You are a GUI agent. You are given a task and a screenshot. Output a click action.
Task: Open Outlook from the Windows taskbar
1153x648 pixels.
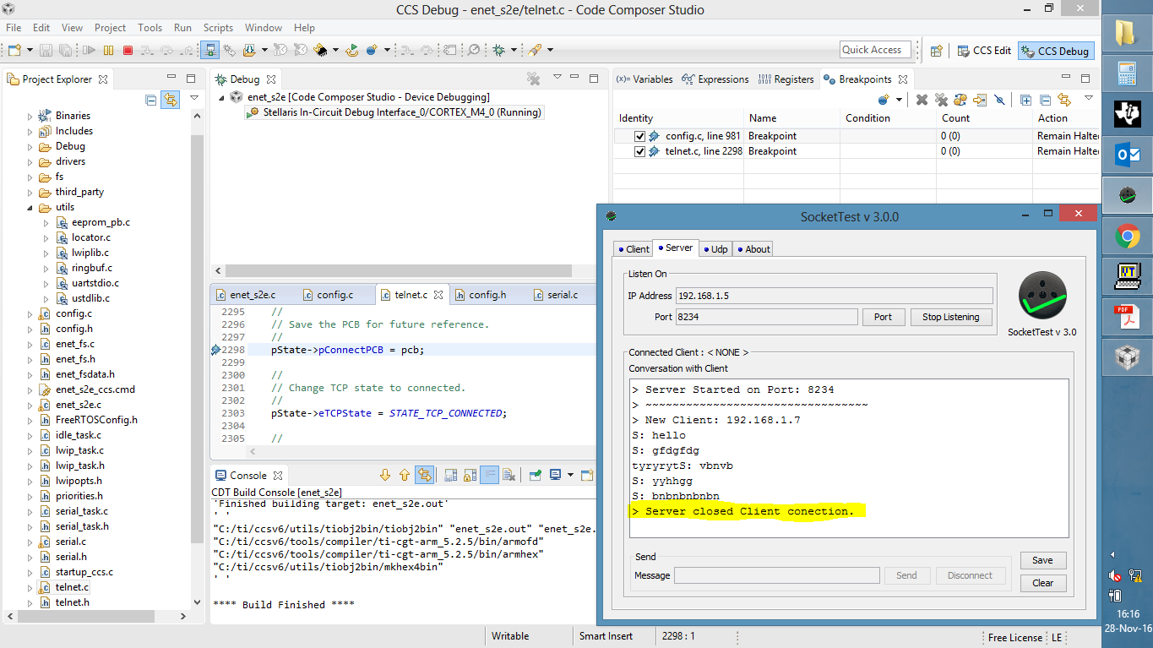(1127, 155)
